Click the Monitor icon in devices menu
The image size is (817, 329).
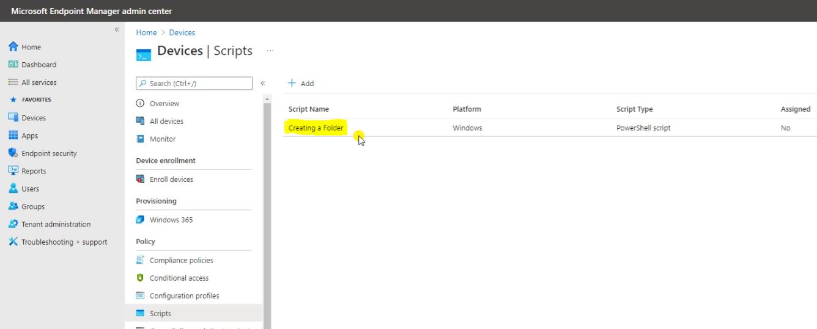140,139
